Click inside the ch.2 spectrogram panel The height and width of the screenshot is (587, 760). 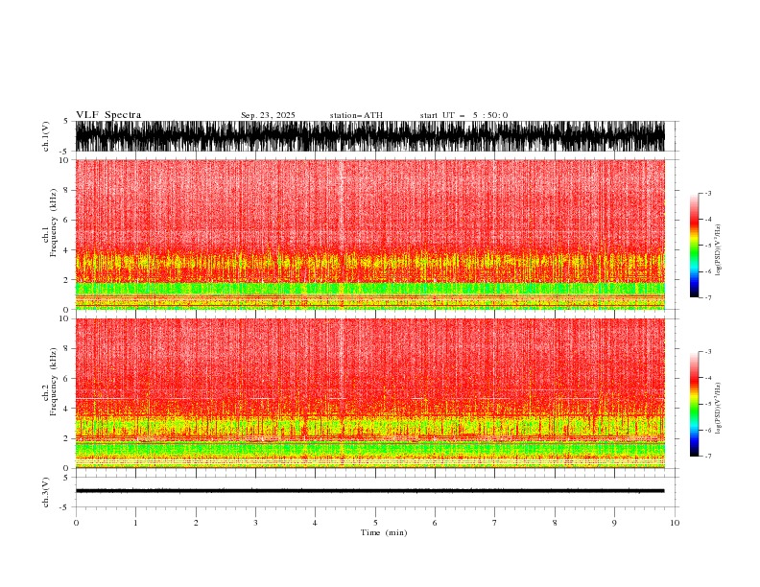click(369, 393)
